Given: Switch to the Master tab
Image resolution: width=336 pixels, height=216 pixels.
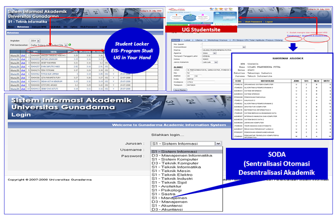Looking at the screenshot, I should tap(175, 40).
